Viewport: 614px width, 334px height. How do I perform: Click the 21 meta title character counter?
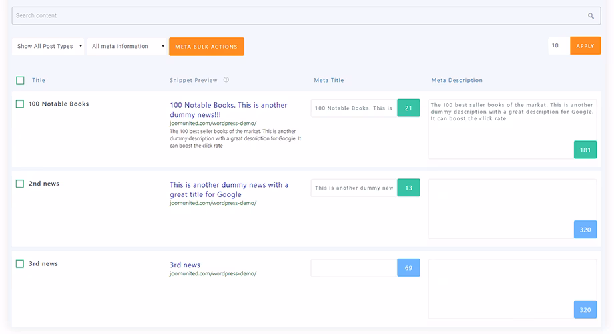408,108
